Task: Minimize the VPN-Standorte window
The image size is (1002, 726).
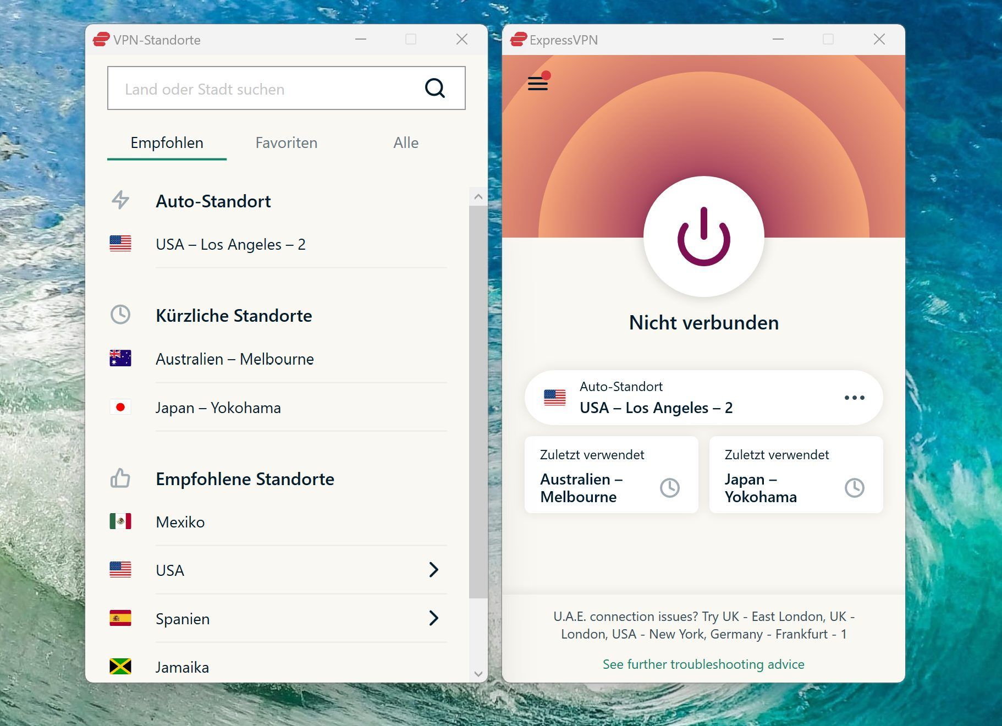Action: (361, 40)
